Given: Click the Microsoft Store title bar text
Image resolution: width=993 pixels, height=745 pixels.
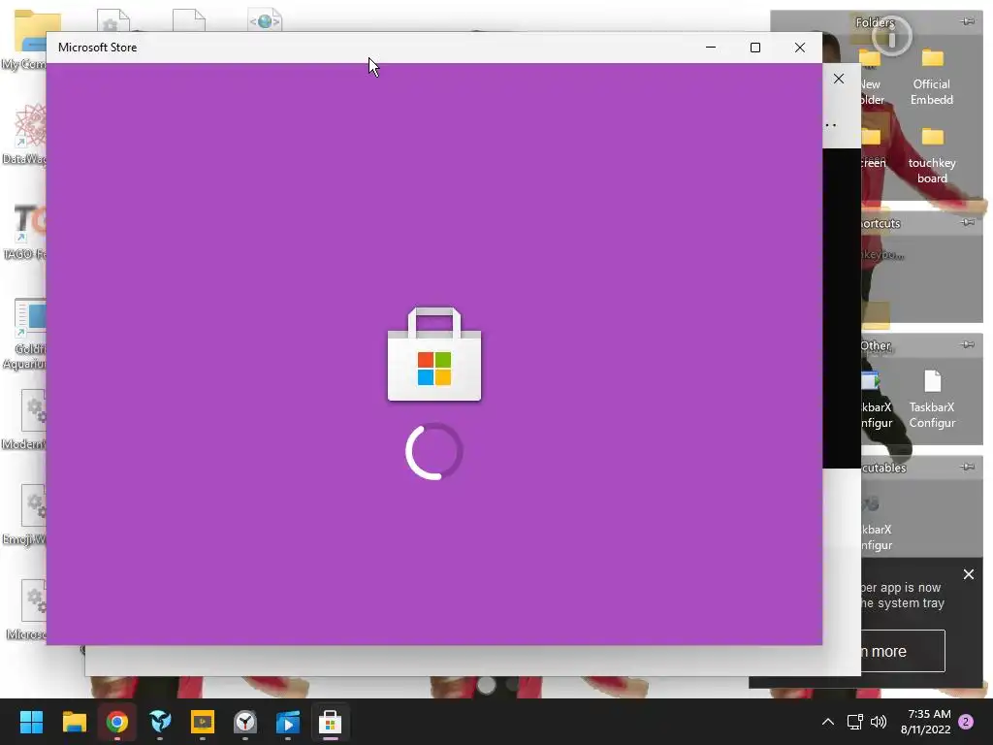Looking at the screenshot, I should coord(98,48).
